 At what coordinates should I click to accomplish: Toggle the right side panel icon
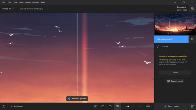[x=192, y=9]
